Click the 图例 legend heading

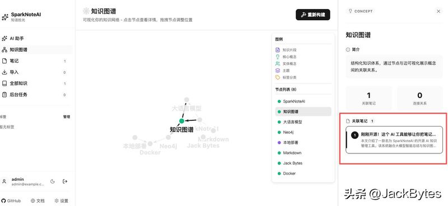(279, 39)
